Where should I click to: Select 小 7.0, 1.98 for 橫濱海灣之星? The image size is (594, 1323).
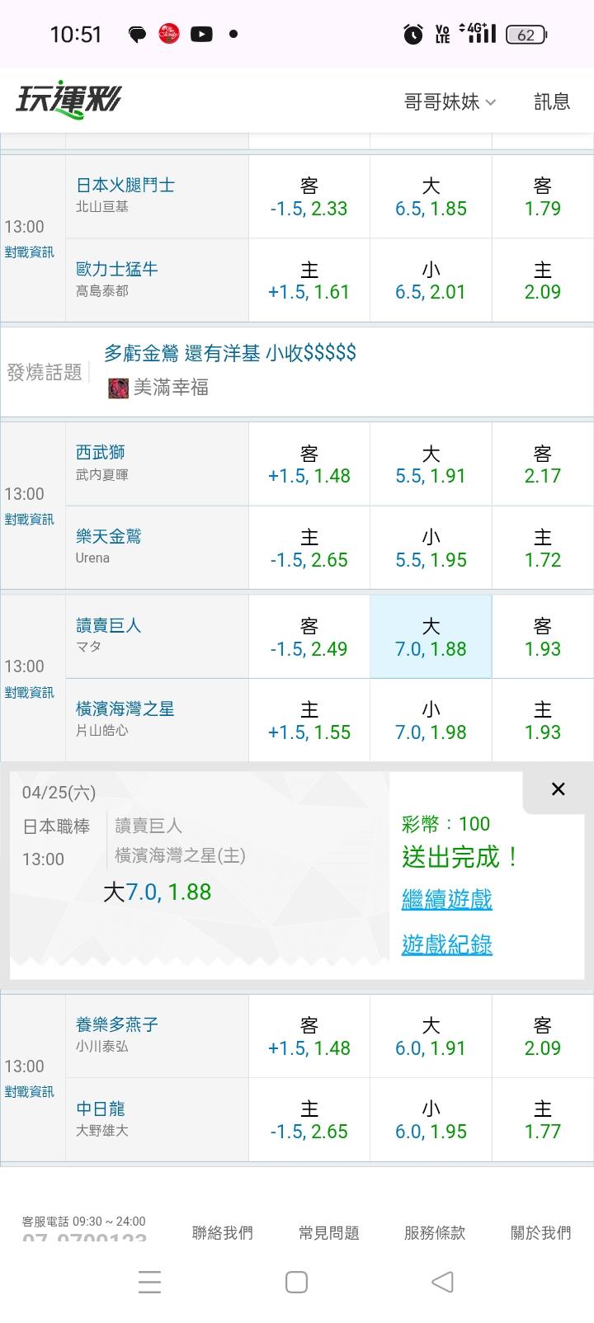click(x=431, y=721)
